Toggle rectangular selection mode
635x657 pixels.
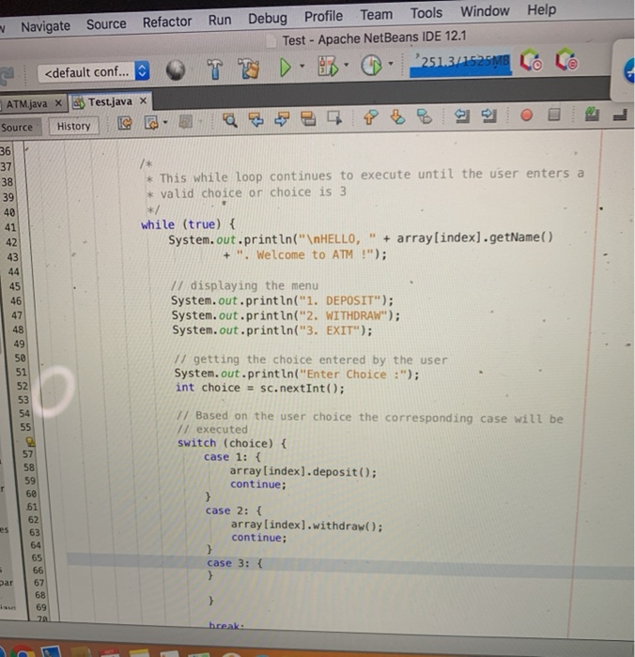point(334,117)
